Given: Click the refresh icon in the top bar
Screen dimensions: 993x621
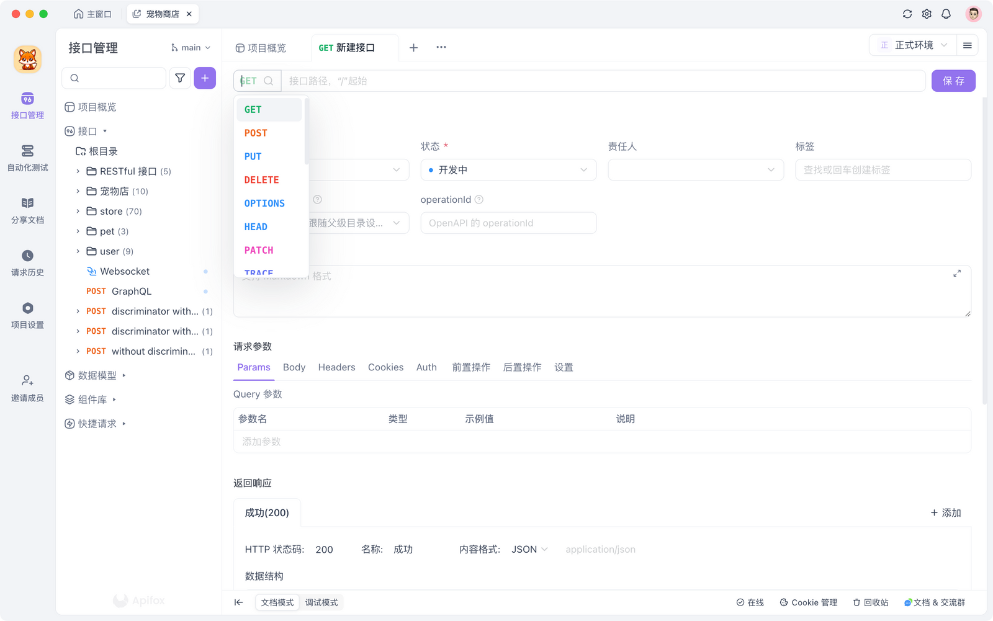Looking at the screenshot, I should (907, 13).
